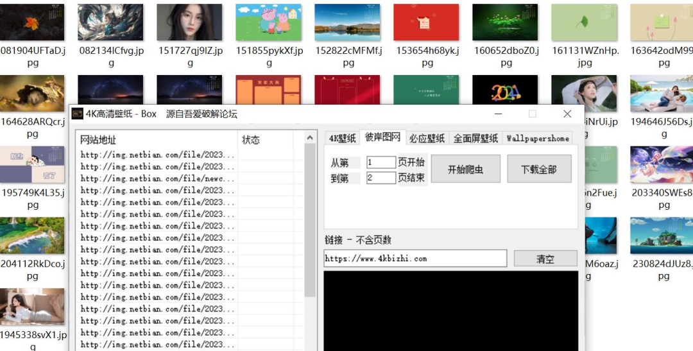Select the hedgehog thumbnail 164628ARQcr.jpg

pyautogui.click(x=32, y=93)
